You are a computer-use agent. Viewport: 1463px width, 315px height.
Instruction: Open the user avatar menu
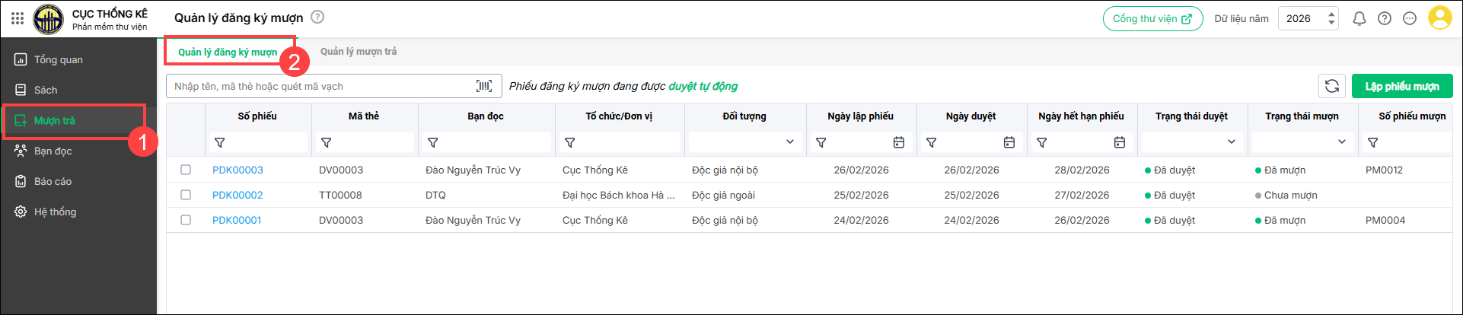pyautogui.click(x=1439, y=18)
